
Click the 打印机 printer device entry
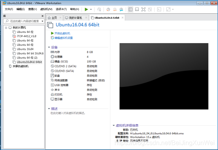(56, 95)
